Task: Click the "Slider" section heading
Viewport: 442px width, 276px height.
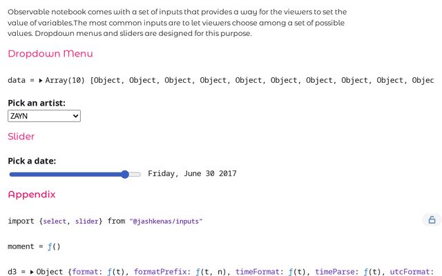Action: (21, 137)
